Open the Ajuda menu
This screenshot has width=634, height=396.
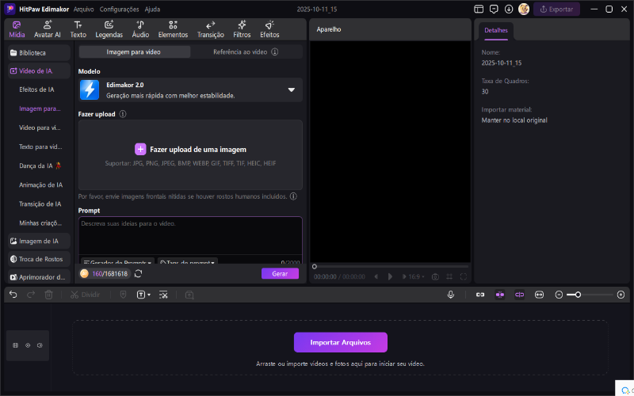click(x=152, y=9)
